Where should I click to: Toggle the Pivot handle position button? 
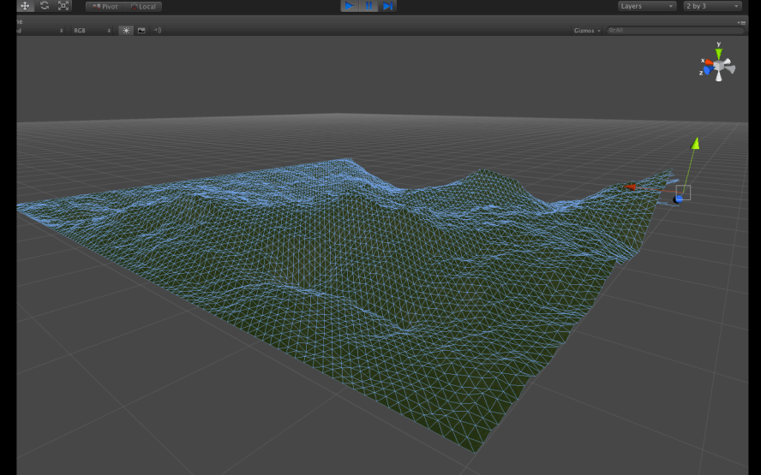coord(105,6)
